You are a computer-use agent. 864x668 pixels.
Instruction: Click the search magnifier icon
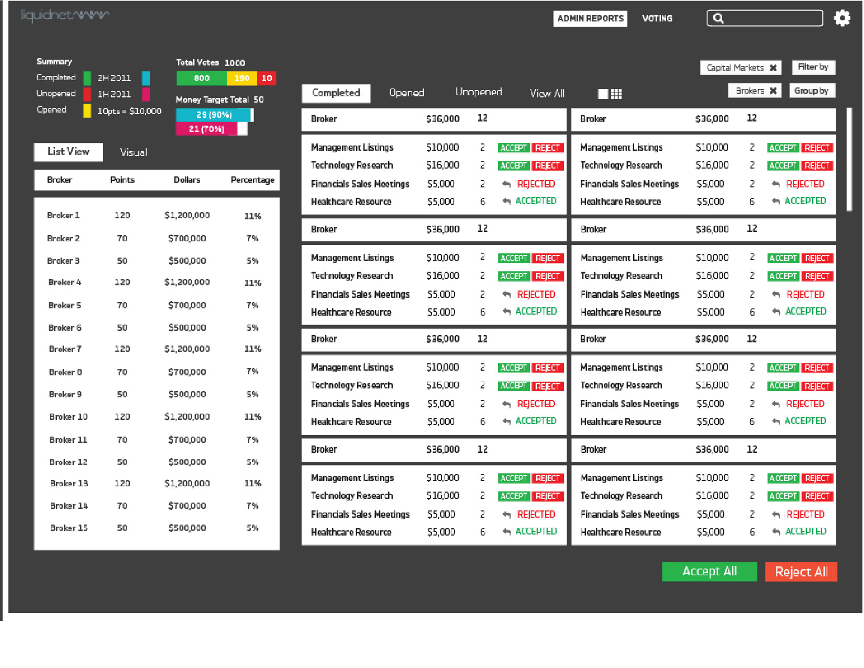(718, 18)
